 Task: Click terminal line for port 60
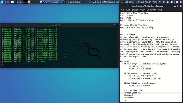(x=29, y=46)
